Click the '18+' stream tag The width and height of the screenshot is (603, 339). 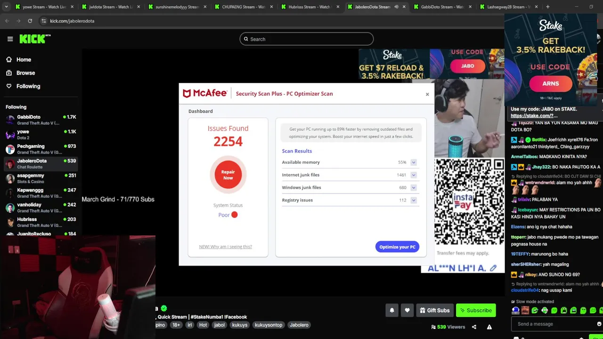[x=176, y=325]
